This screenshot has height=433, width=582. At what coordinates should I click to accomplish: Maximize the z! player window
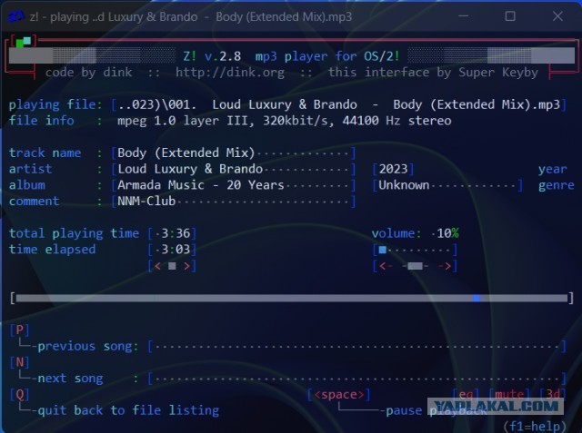(x=510, y=16)
